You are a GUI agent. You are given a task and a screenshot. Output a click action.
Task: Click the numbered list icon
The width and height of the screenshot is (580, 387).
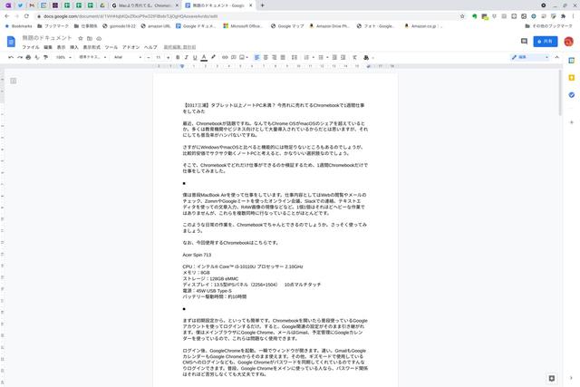[x=306, y=57]
